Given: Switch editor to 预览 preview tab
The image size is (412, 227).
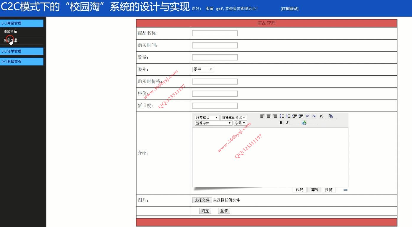Looking at the screenshot, I should pyautogui.click(x=329, y=190).
